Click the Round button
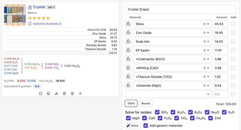The width and height of the screenshot is (241, 130). pyautogui.click(x=146, y=103)
